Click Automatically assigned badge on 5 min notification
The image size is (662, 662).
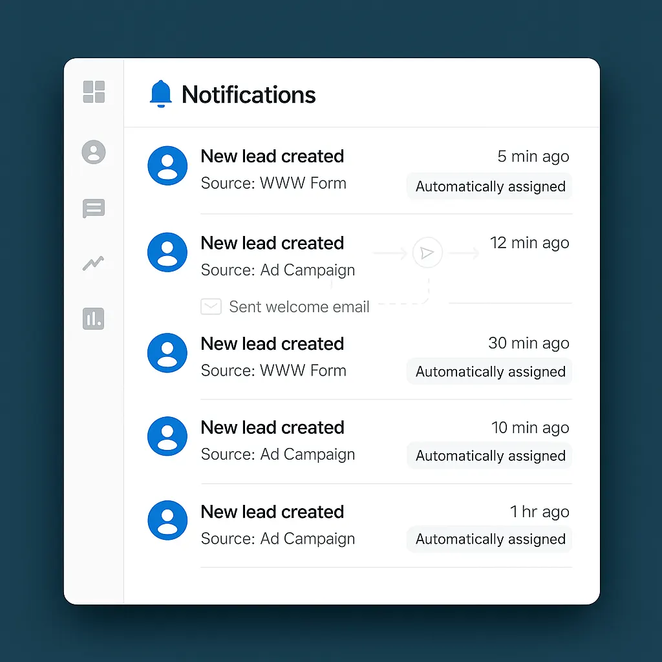coord(489,186)
